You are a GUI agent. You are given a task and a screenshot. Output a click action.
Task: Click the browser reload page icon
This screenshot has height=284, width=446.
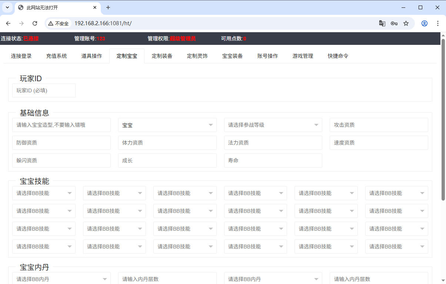click(35, 23)
